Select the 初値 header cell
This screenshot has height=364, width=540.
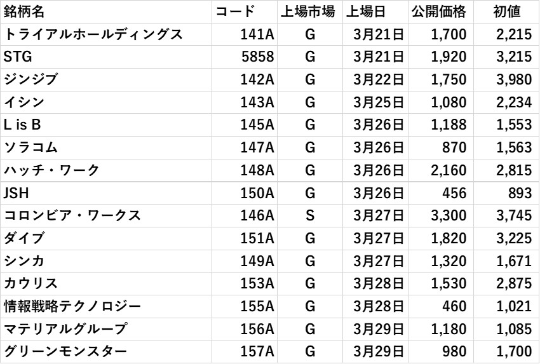tap(506, 11)
